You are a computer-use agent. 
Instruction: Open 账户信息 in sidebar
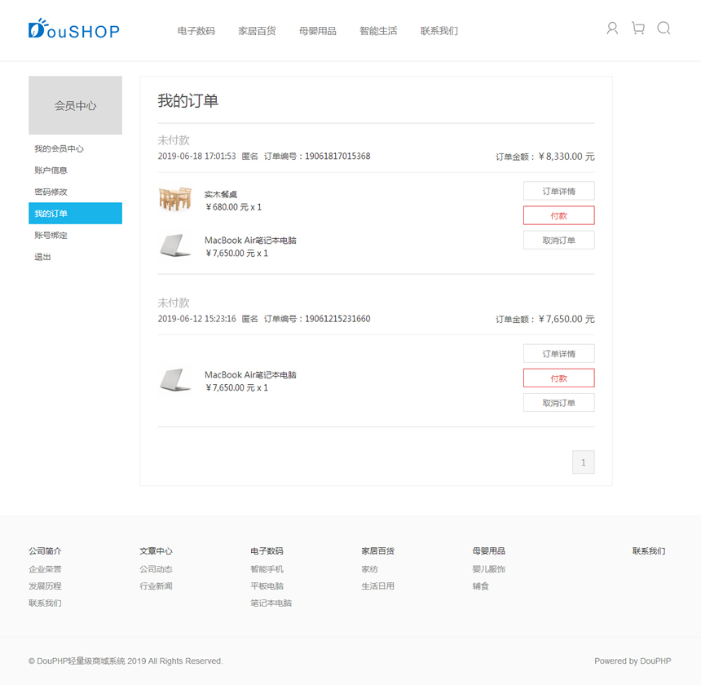coord(51,170)
